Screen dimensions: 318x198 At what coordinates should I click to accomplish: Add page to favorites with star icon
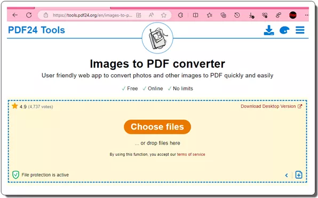pos(164,15)
